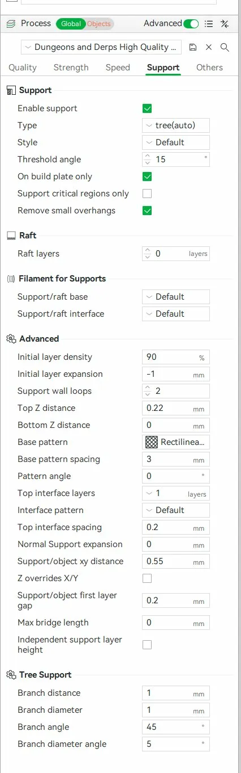Click the Filament for Supports section icon
The height and width of the screenshot is (773, 241).
11,279
